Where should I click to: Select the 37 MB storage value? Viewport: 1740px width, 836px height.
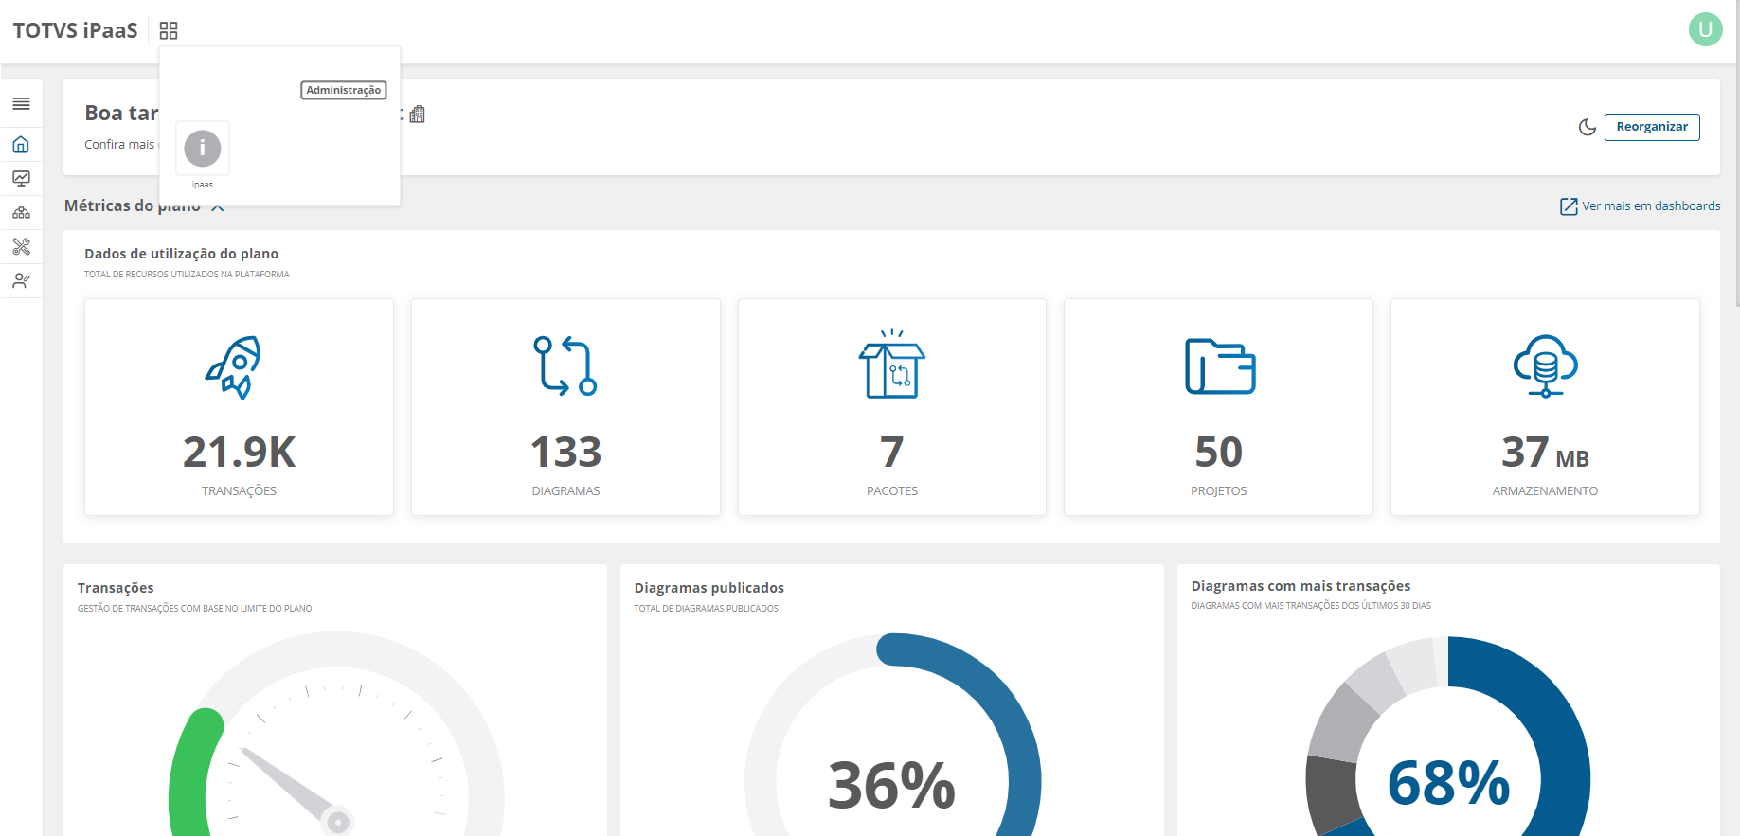click(x=1546, y=453)
